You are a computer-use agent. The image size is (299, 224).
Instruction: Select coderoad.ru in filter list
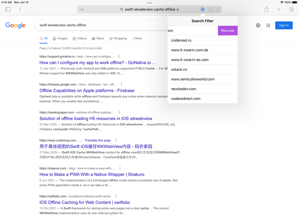click(202, 41)
